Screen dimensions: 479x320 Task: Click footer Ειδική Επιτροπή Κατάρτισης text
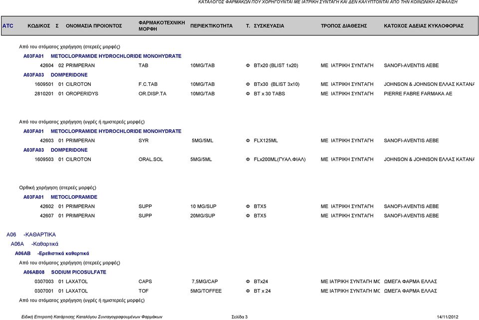pyautogui.click(x=92, y=317)
